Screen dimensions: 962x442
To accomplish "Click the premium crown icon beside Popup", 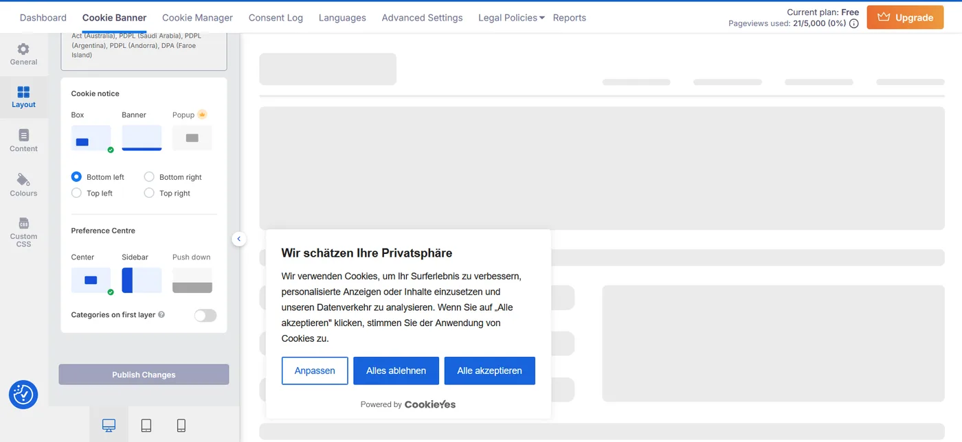I will pyautogui.click(x=202, y=115).
